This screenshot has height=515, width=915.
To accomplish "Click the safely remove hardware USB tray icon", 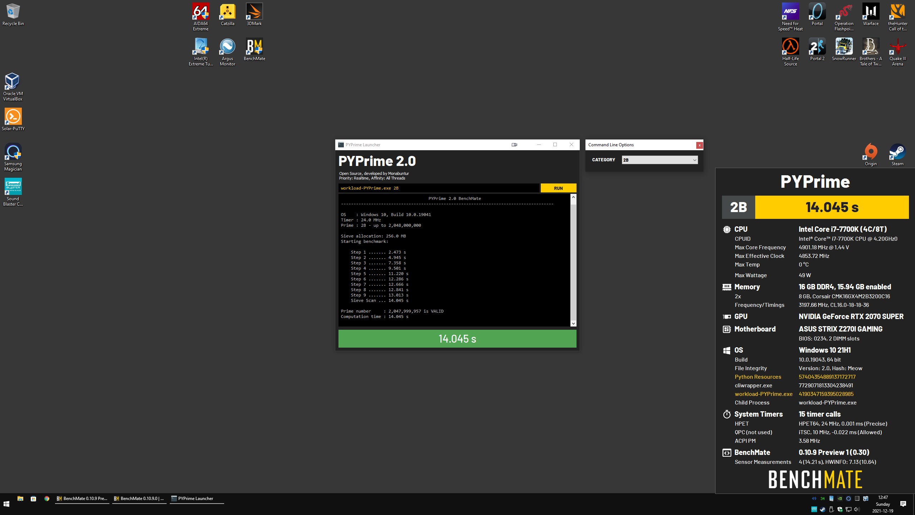I will point(831,509).
